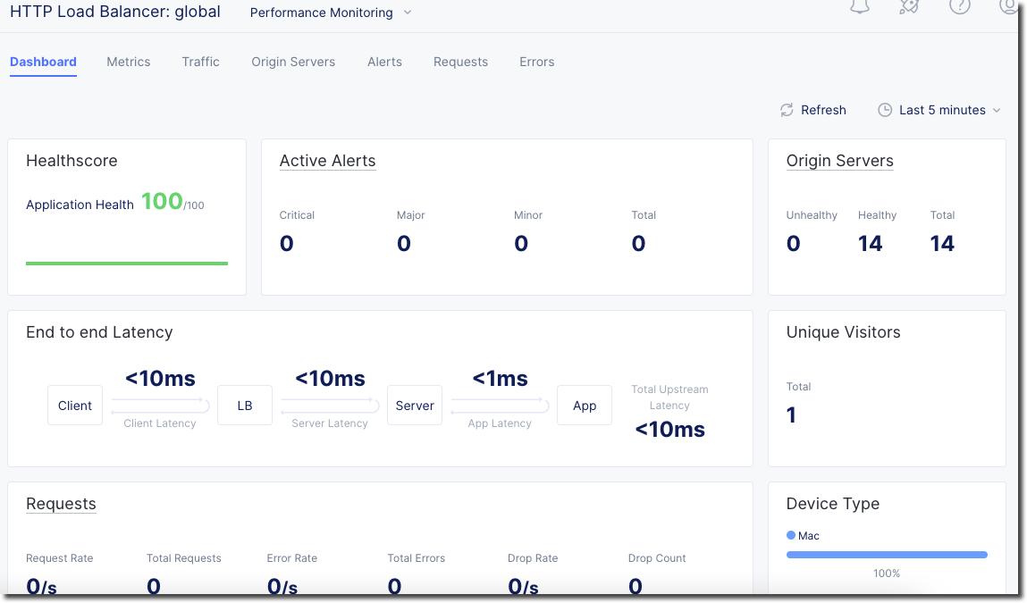Open the Traffic tab

tap(200, 62)
